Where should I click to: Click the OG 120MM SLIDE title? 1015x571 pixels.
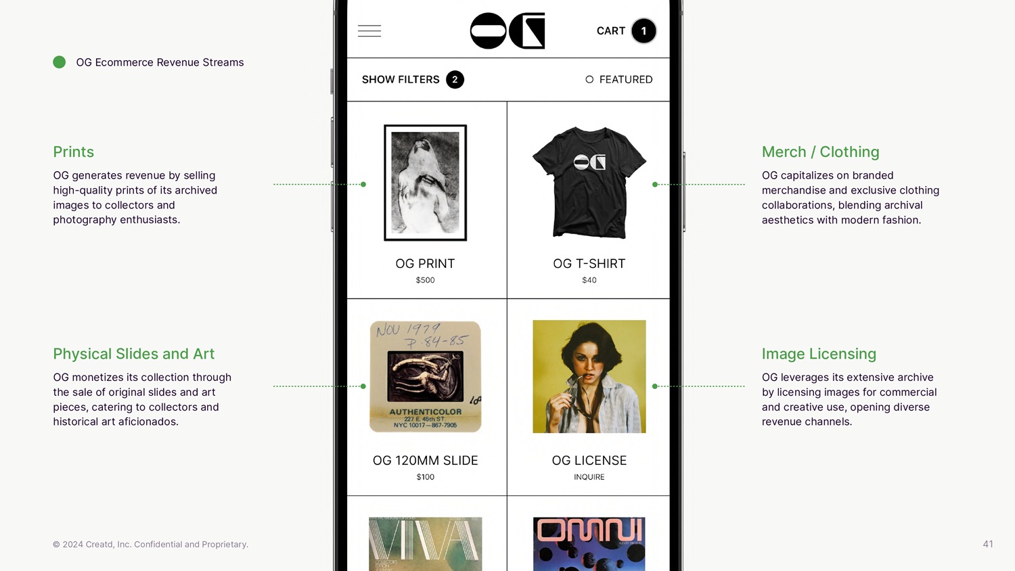click(426, 461)
